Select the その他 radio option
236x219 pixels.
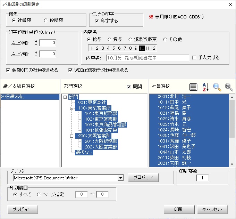[165, 40]
